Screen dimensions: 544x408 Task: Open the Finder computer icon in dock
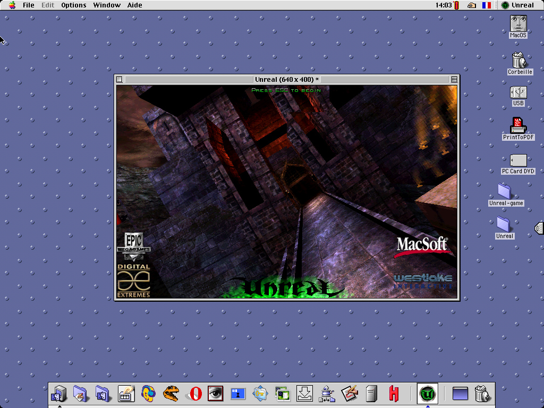(59, 394)
